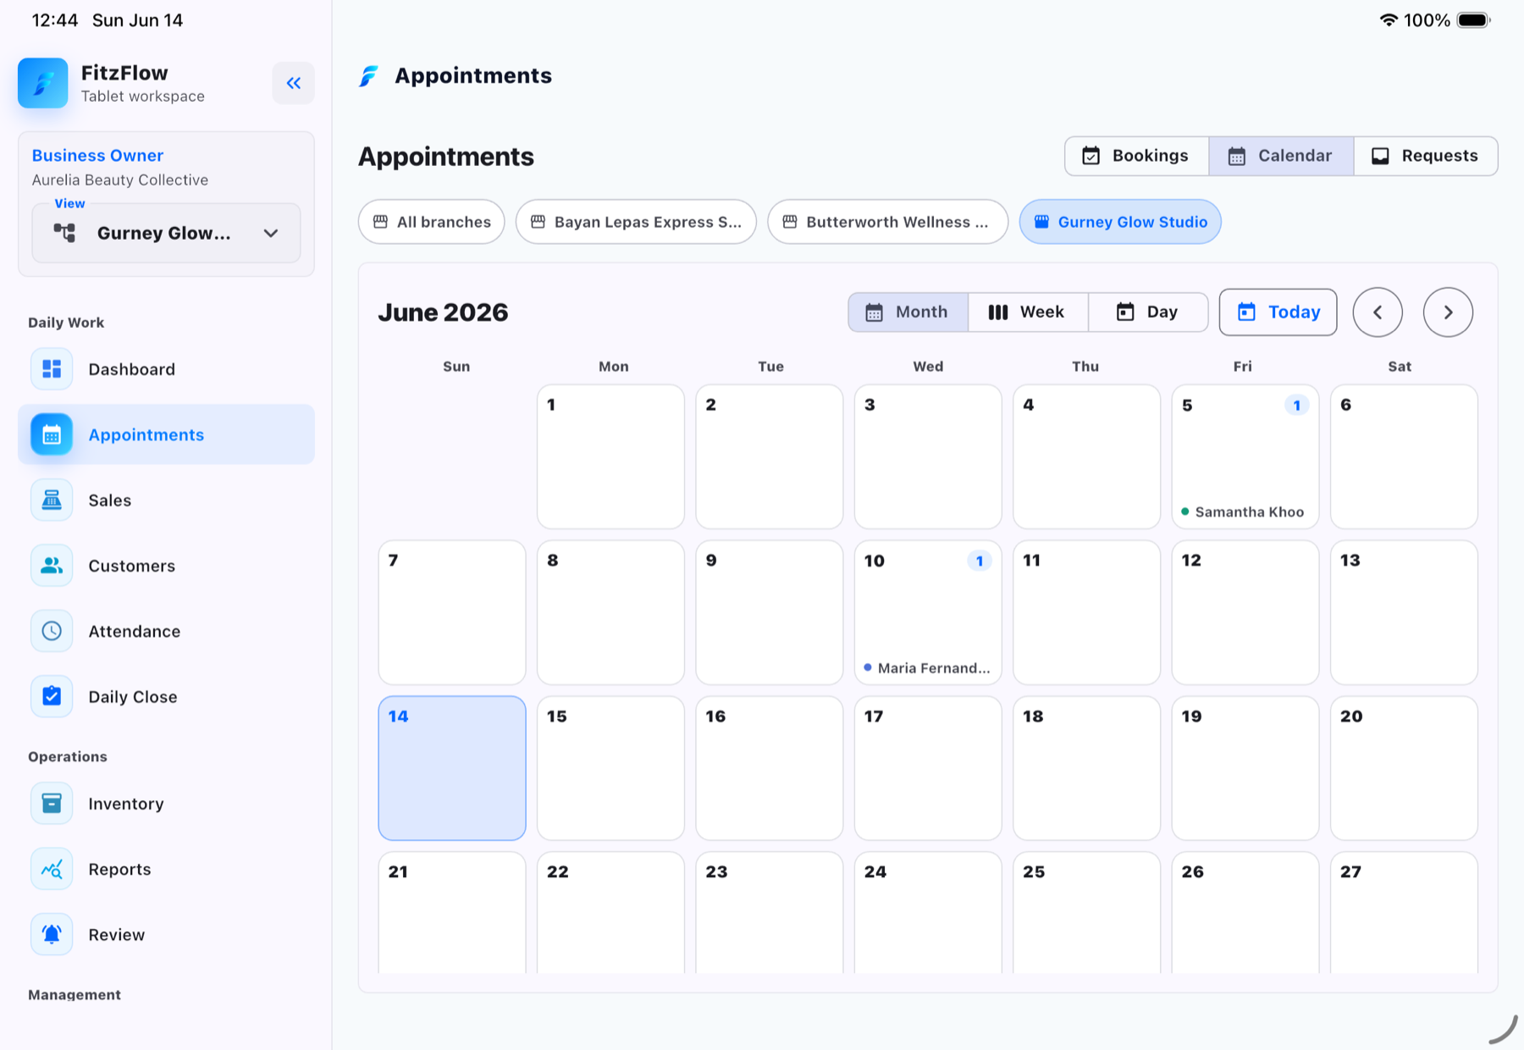Open the Dashboard icon in sidebar
1524x1050 pixels.
(52, 369)
